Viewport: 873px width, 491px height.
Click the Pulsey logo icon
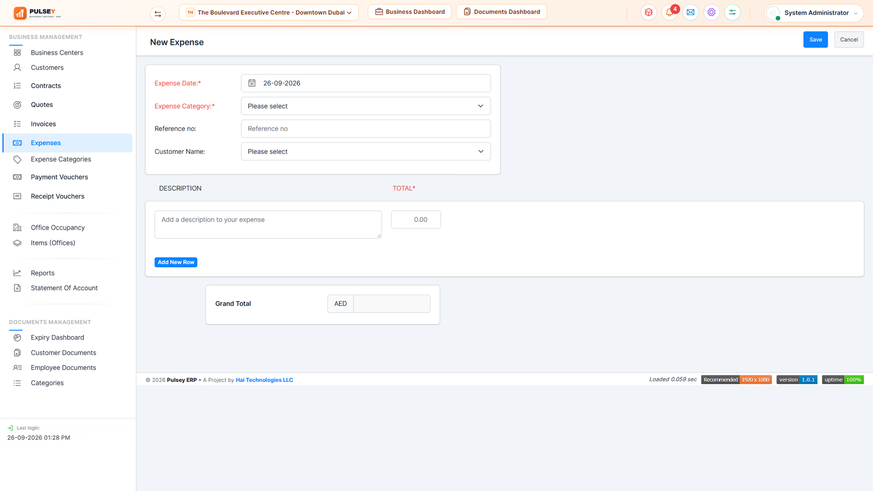click(20, 13)
